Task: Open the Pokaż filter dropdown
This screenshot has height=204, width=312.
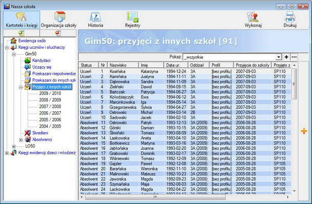Action: pyautogui.click(x=279, y=57)
